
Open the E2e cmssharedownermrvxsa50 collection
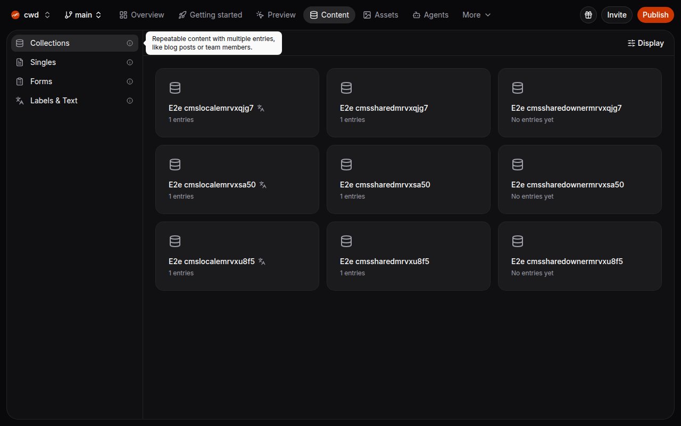580,179
